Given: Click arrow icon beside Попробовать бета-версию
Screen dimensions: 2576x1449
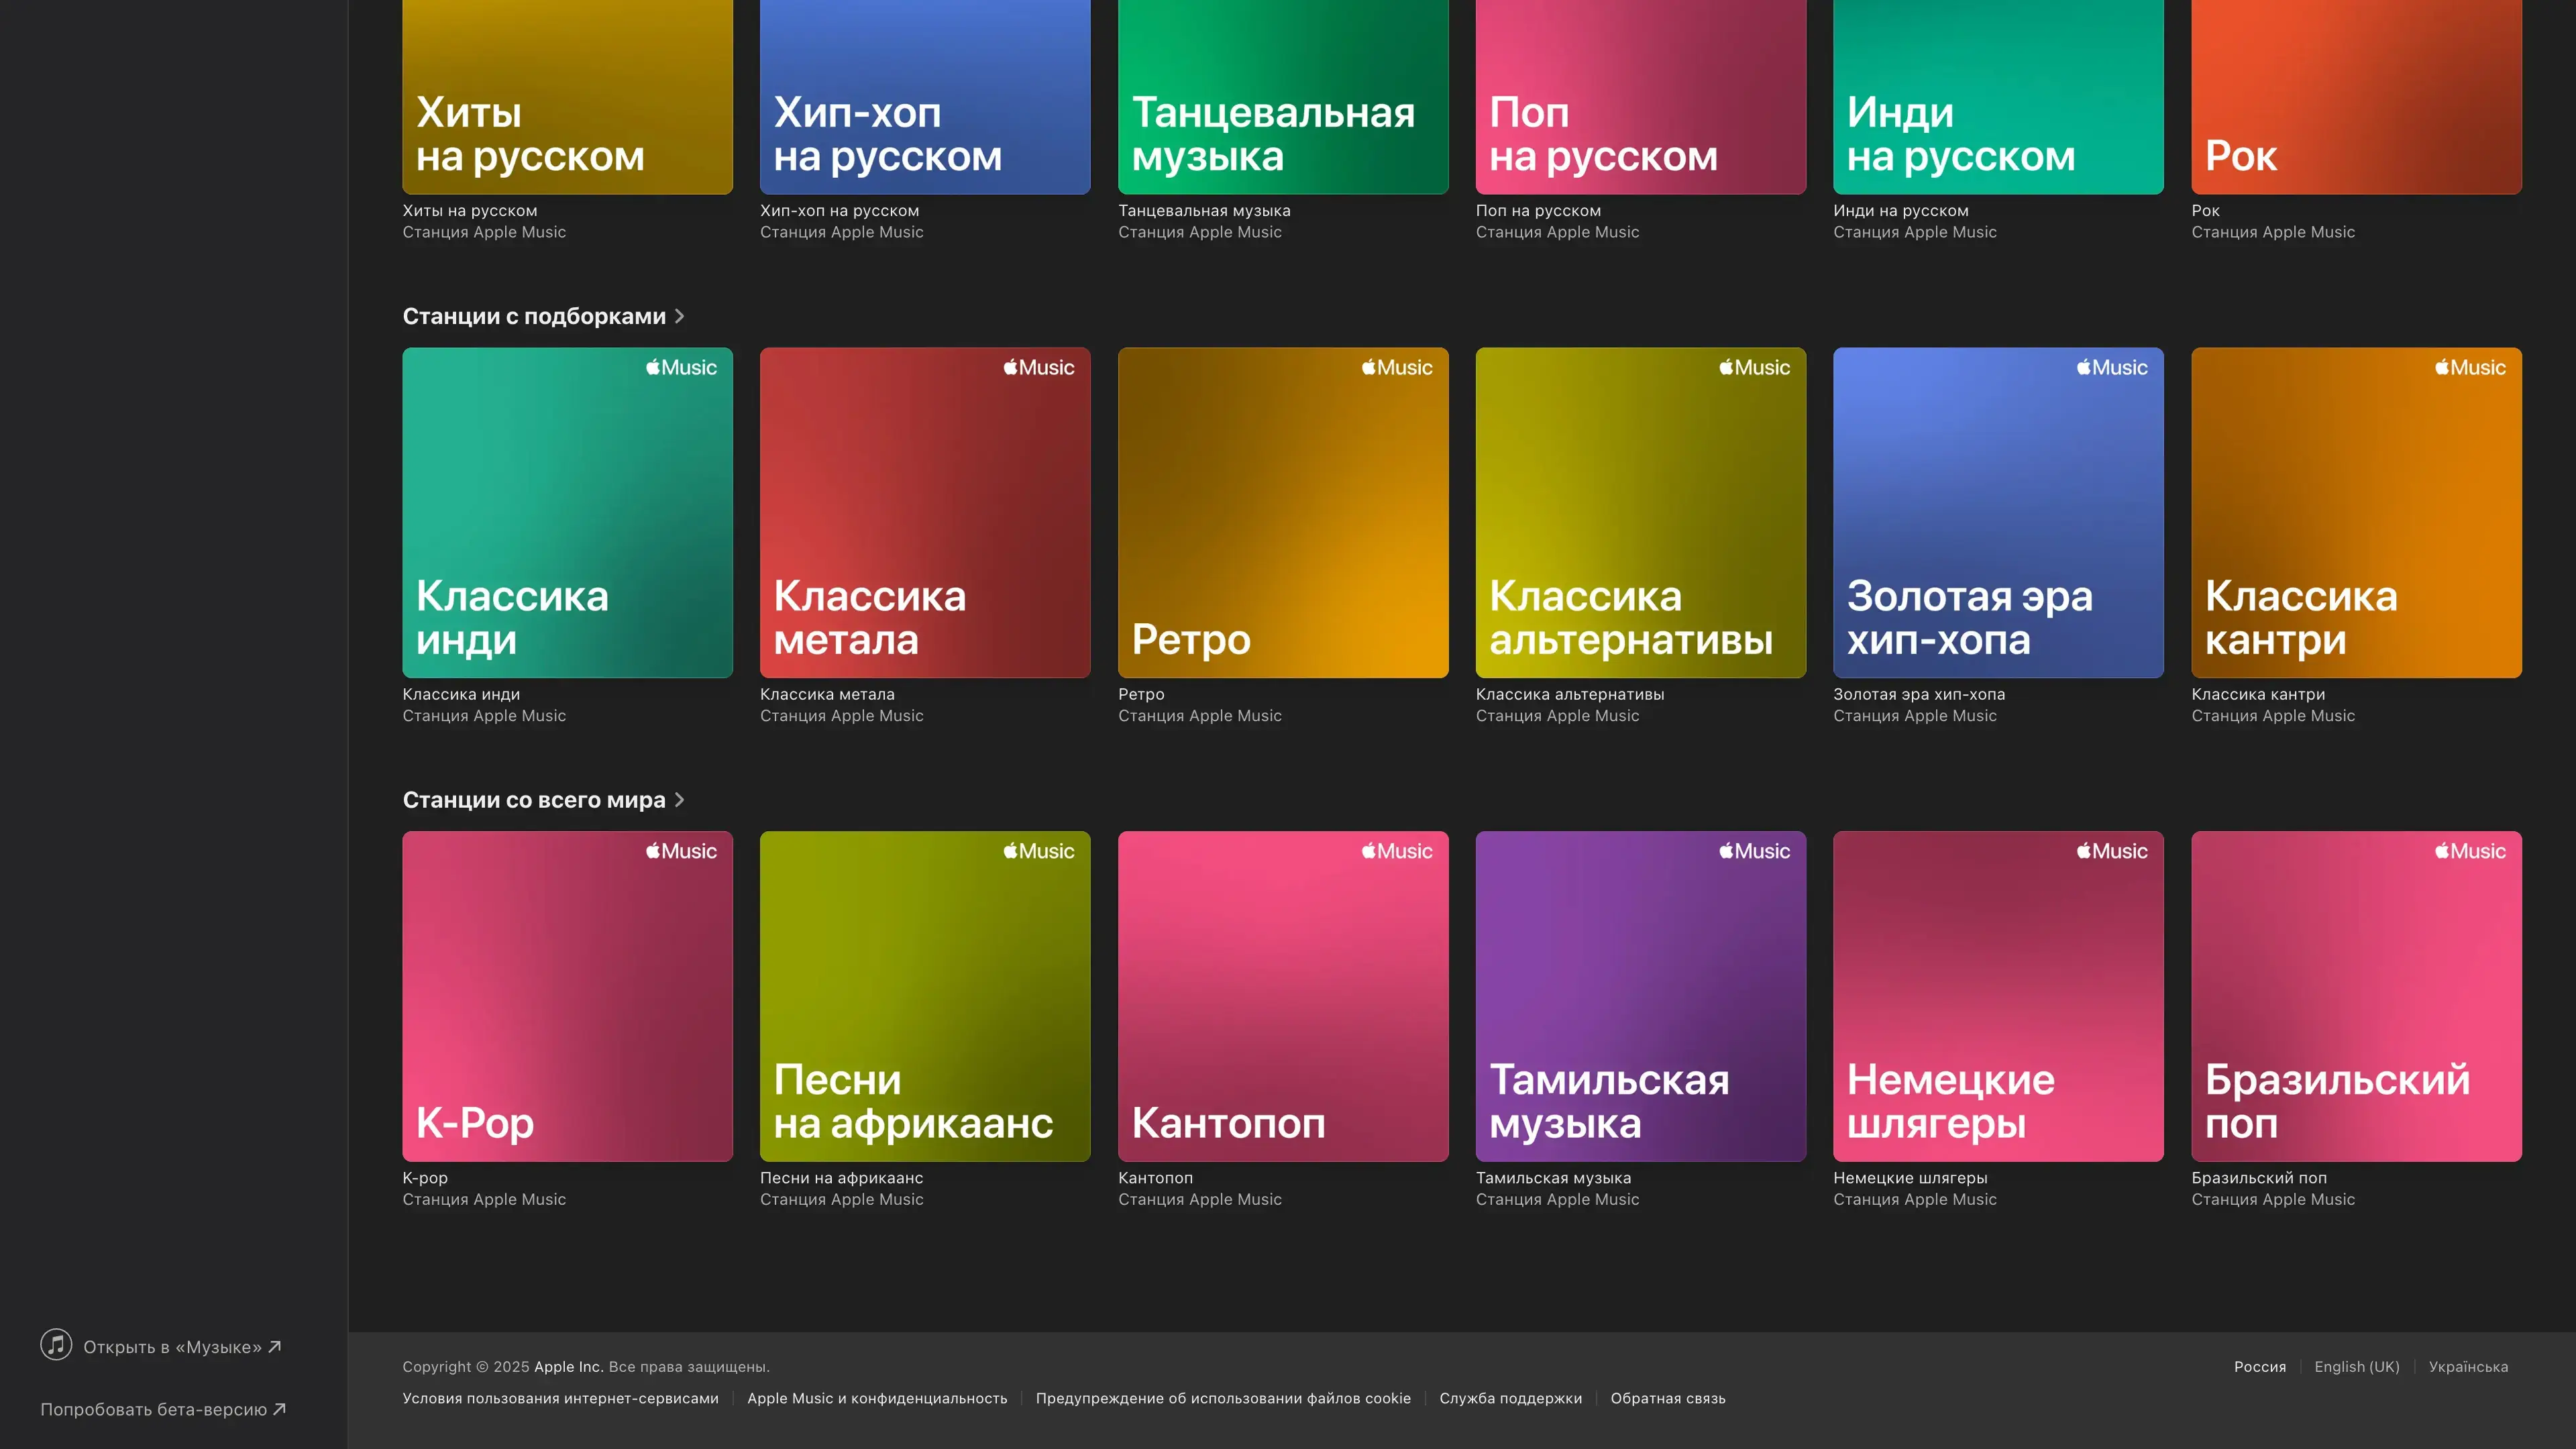Looking at the screenshot, I should (280, 1409).
